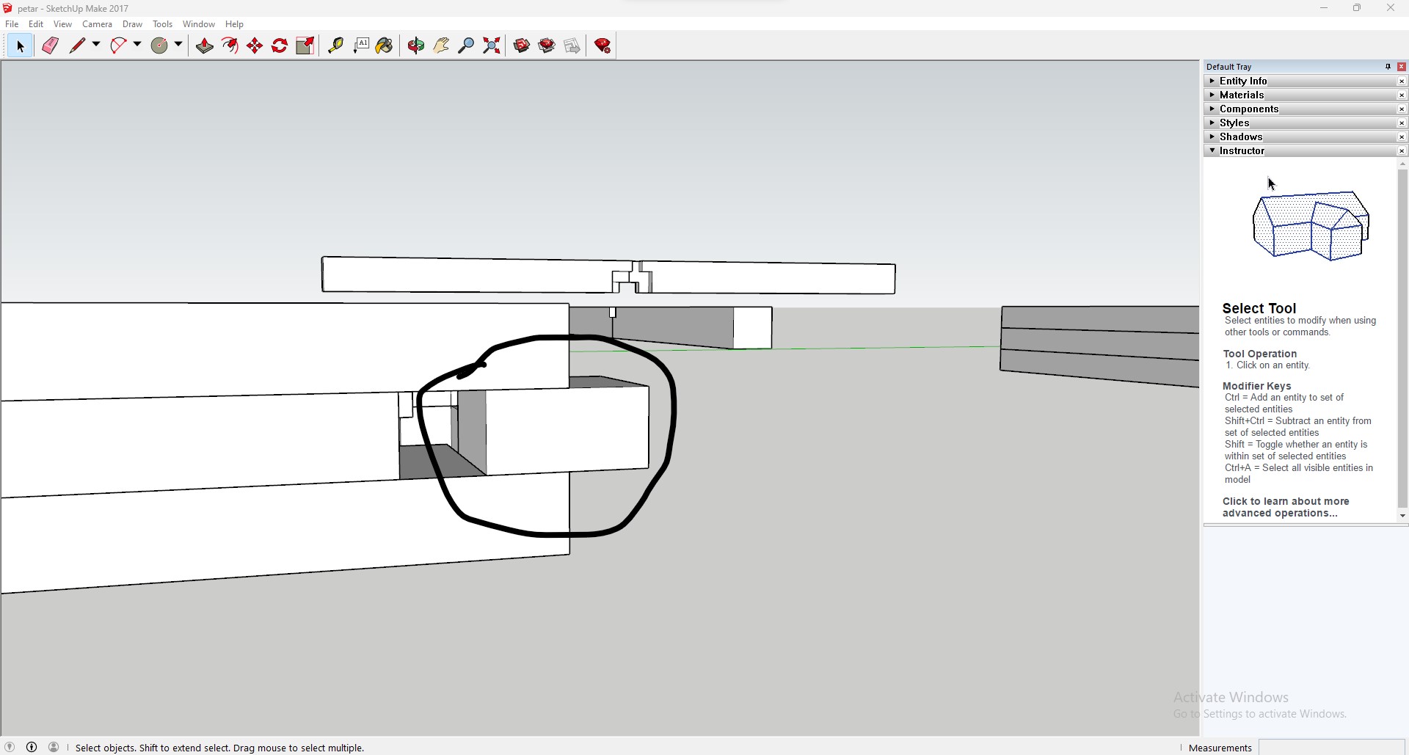Close the Default Tray
The height and width of the screenshot is (755, 1409).
1402,67
